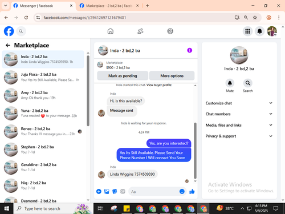Expand Media, files and links section
The width and height of the screenshot is (285, 214).
239,125
